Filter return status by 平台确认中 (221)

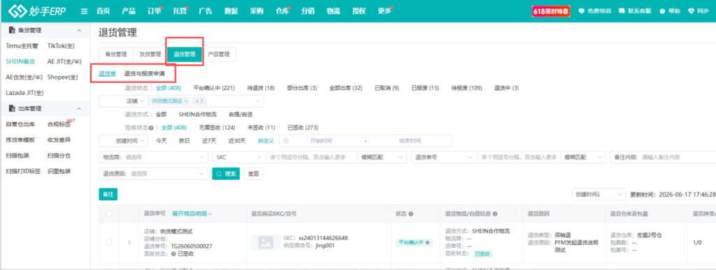[x=214, y=88]
